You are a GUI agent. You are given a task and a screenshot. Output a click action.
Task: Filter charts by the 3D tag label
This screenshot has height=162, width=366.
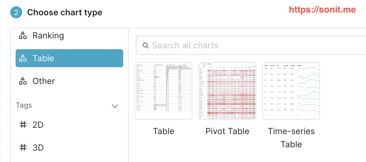point(38,148)
